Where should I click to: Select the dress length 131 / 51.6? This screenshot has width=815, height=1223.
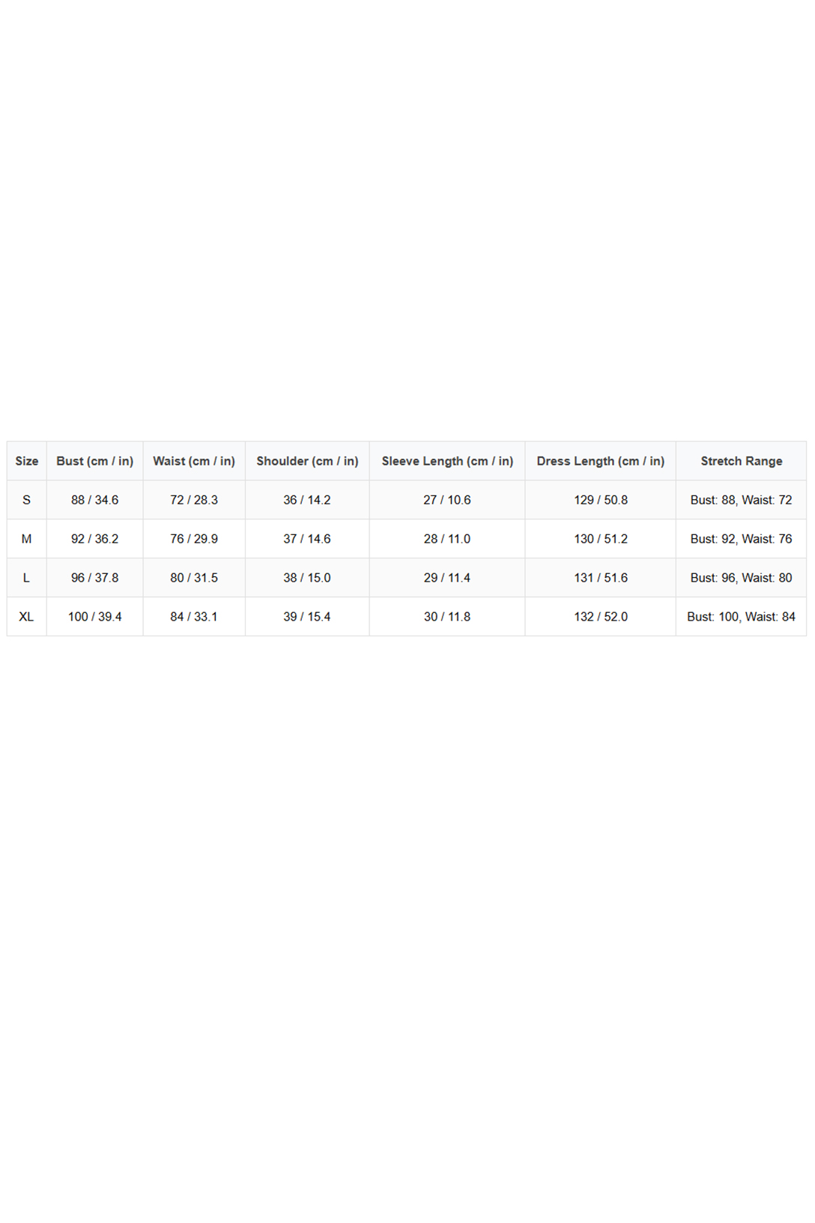[x=601, y=578]
